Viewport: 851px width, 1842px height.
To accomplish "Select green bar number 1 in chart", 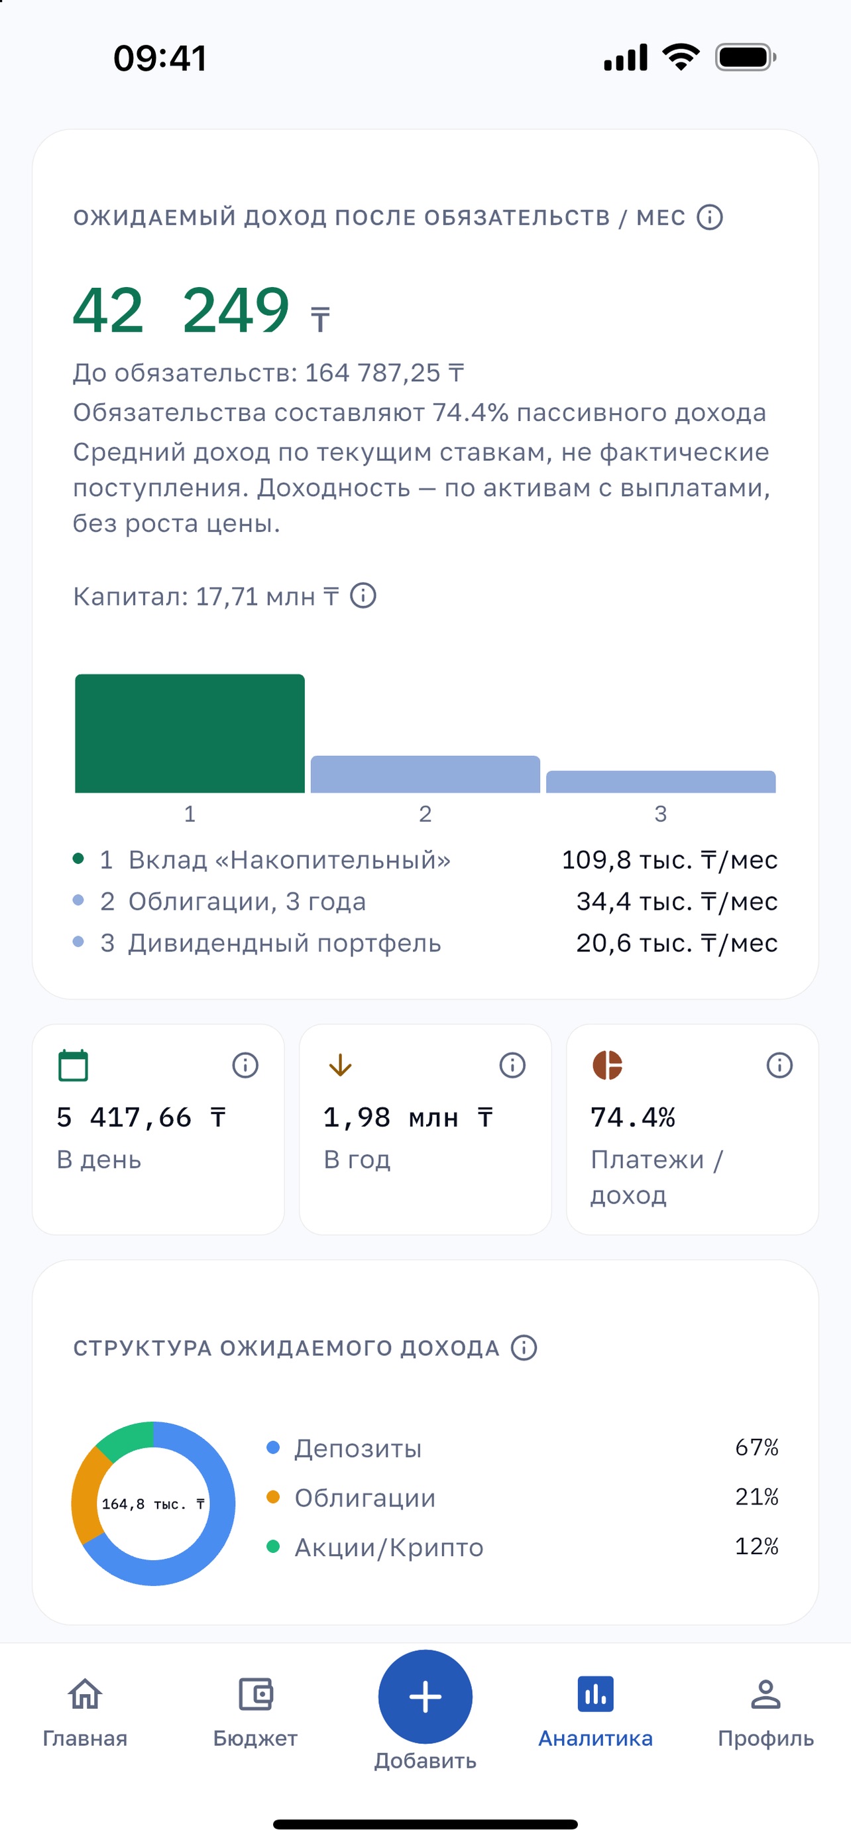I will [190, 733].
